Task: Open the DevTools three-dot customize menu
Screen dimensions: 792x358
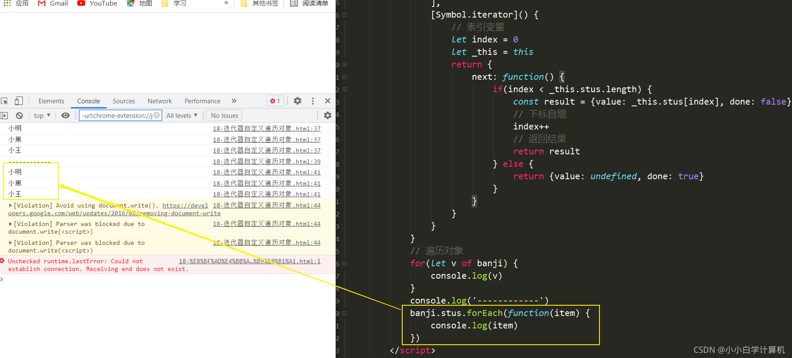Action: [x=313, y=101]
